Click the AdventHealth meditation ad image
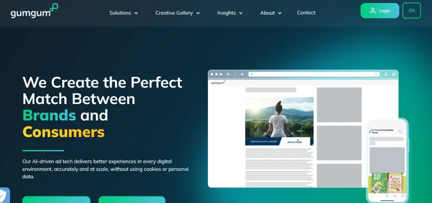Screen dimensions: 432x203 [279, 121]
